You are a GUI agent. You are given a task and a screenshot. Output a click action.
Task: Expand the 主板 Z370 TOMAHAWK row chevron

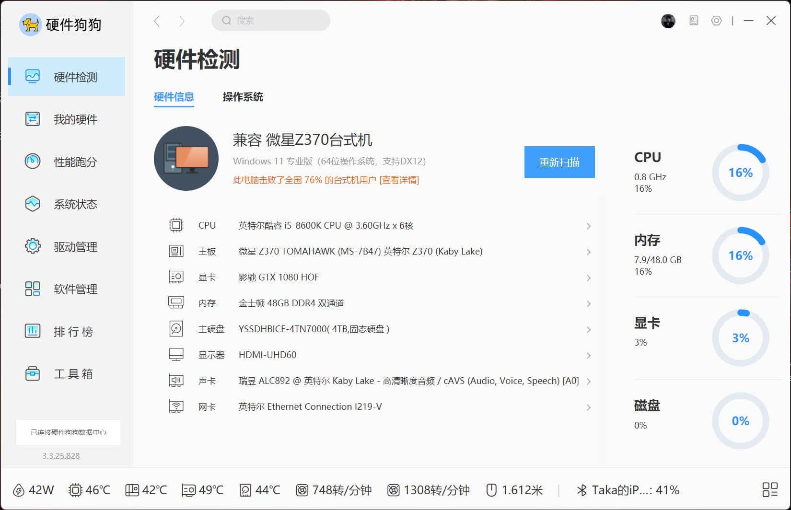pos(588,252)
